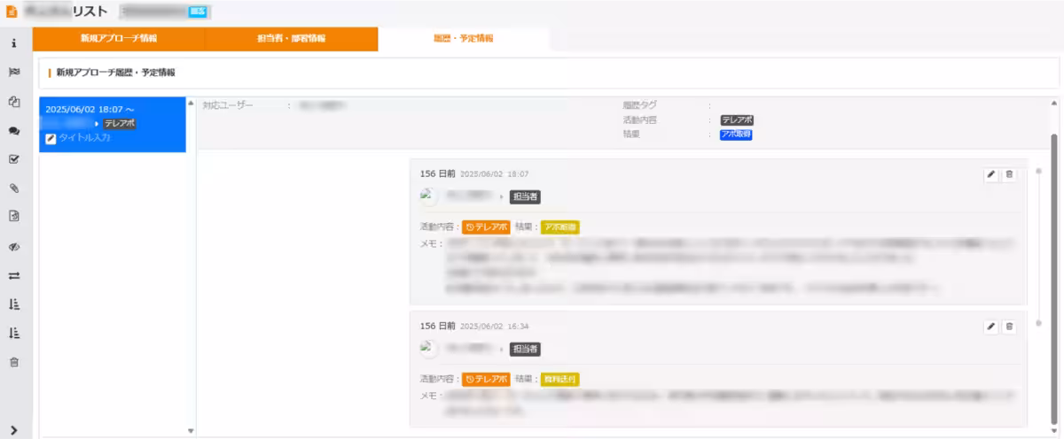1064x439 pixels.
Task: Click the タイトル入力 title field
Action: [84, 138]
